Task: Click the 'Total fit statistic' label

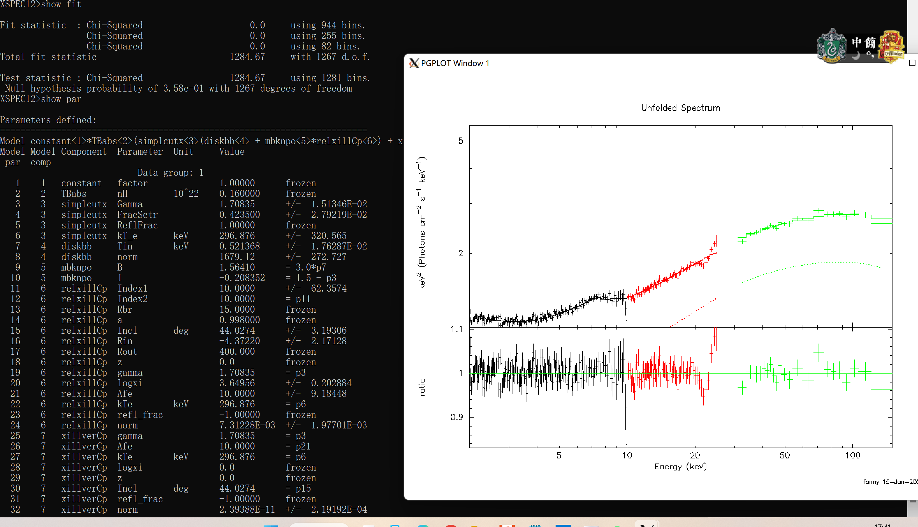Action: pyautogui.click(x=48, y=56)
